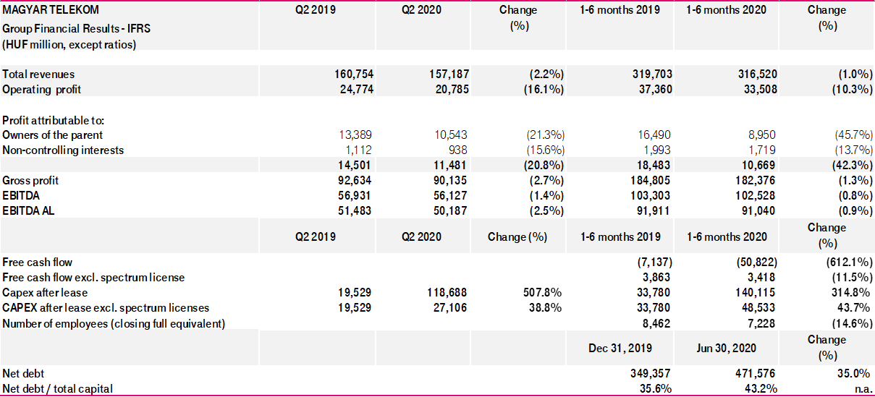Click the Operating profit row label

pyautogui.click(x=42, y=89)
